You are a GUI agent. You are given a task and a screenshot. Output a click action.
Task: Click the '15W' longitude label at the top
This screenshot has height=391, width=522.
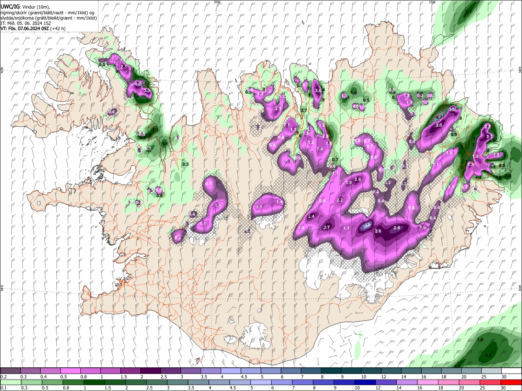(432, 2)
